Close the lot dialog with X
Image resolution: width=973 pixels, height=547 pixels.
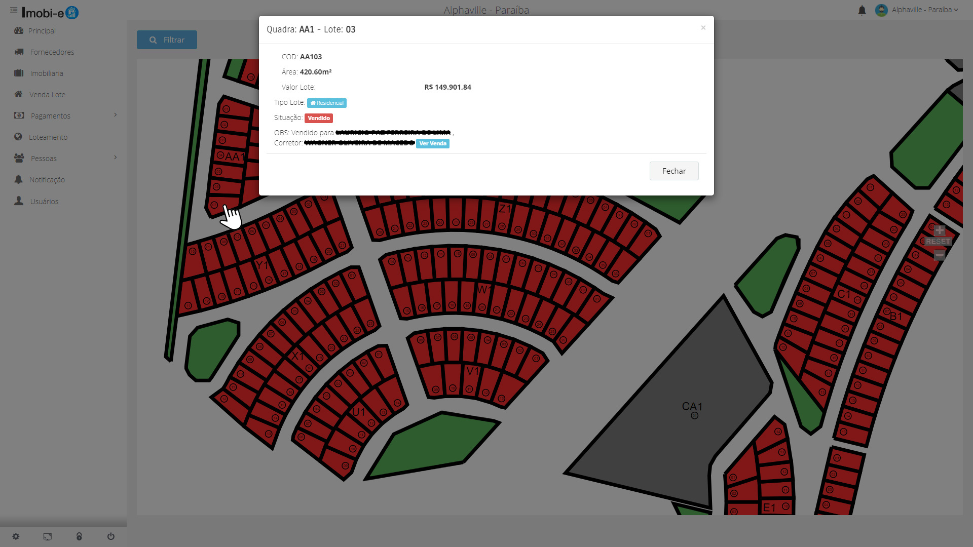pos(703,28)
